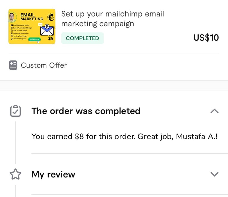The height and width of the screenshot is (197, 228).
Task: Click the green COMPLETED status badge
Action: [x=82, y=38]
